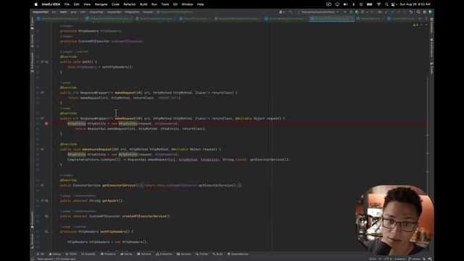The width and height of the screenshot is (464, 261).
Task: Show the hidden editor tabs dropdown
Action: click(x=420, y=19)
